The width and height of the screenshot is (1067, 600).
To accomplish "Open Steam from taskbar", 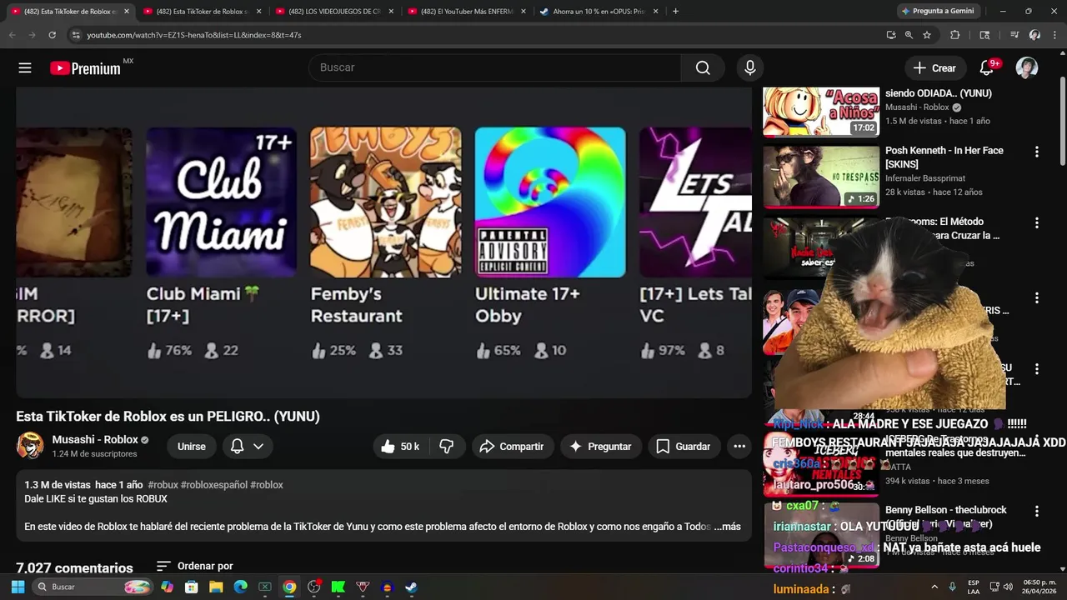I will [411, 587].
